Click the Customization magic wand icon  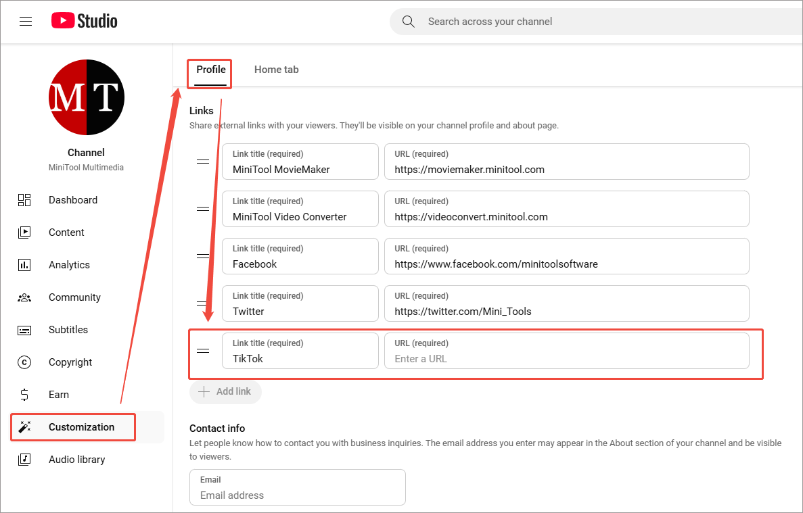[x=24, y=427]
